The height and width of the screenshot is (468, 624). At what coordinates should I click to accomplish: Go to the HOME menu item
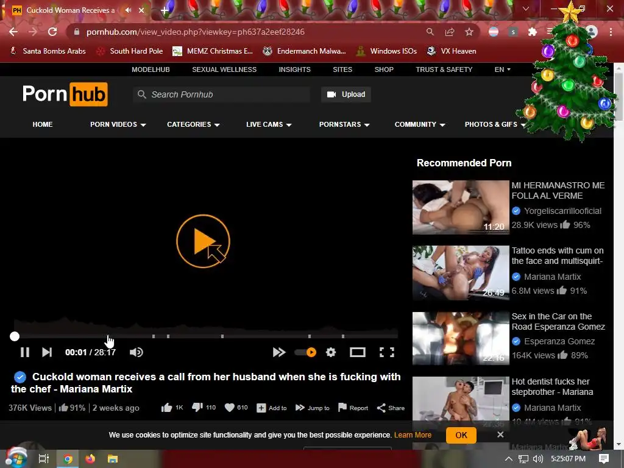pos(43,124)
